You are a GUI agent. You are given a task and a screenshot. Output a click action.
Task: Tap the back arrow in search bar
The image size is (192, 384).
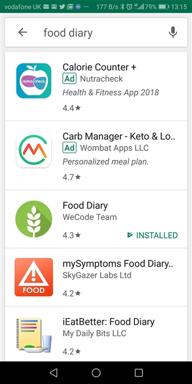[22, 33]
